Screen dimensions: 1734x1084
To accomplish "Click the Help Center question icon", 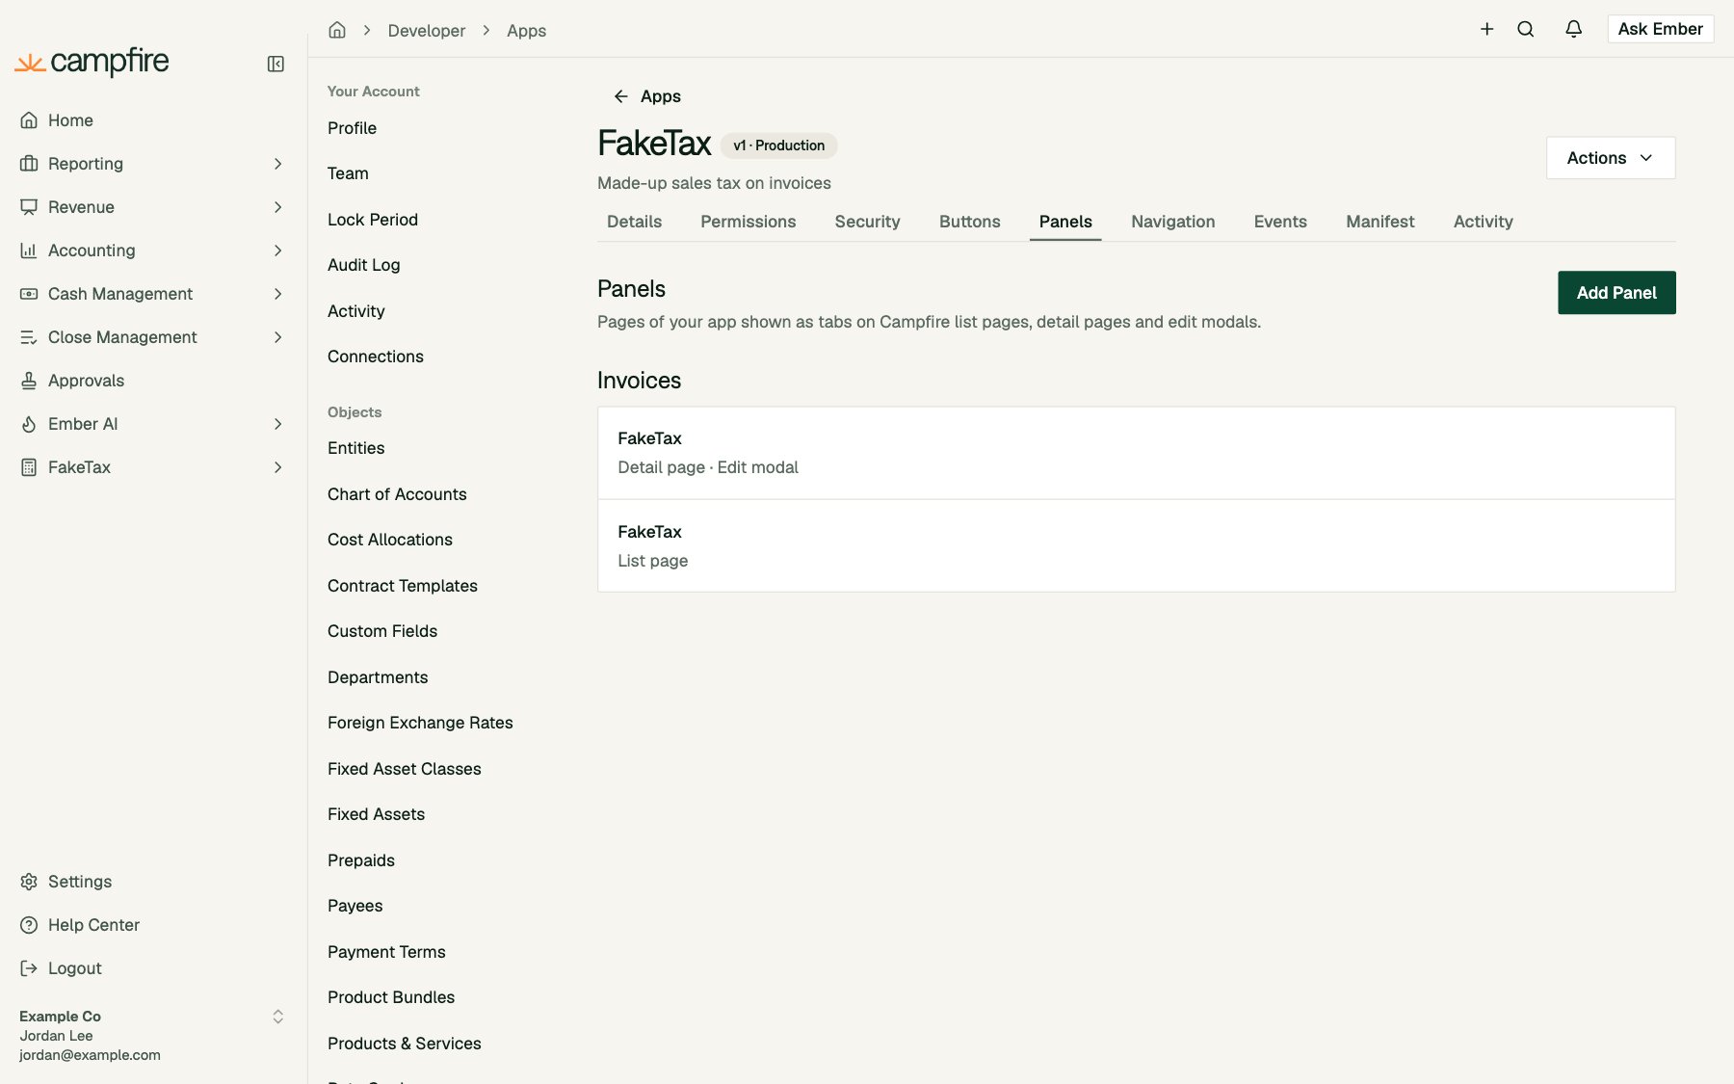I will (29, 925).
